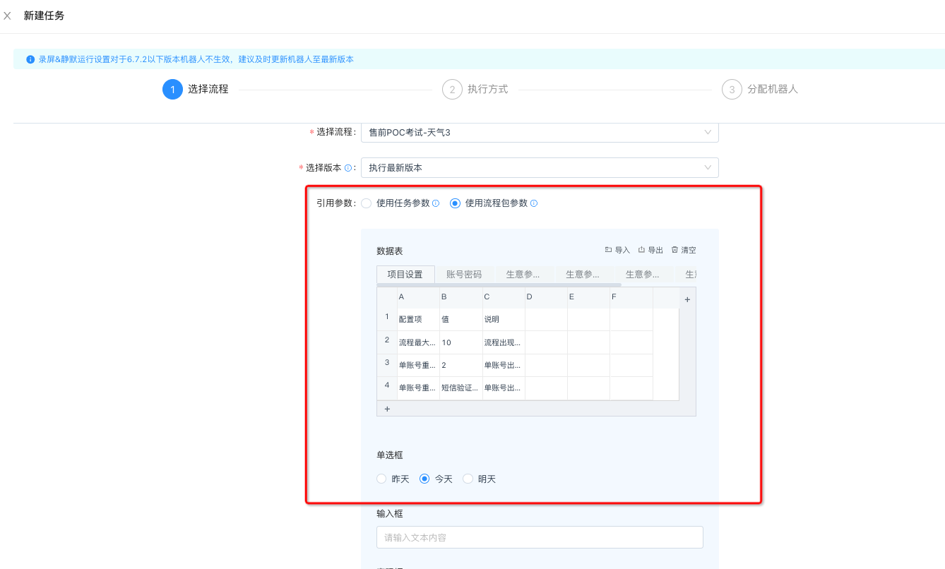Screen dimensions: 945x569
Task: Switch to the 项目设置 sheet tab
Action: [405, 275]
